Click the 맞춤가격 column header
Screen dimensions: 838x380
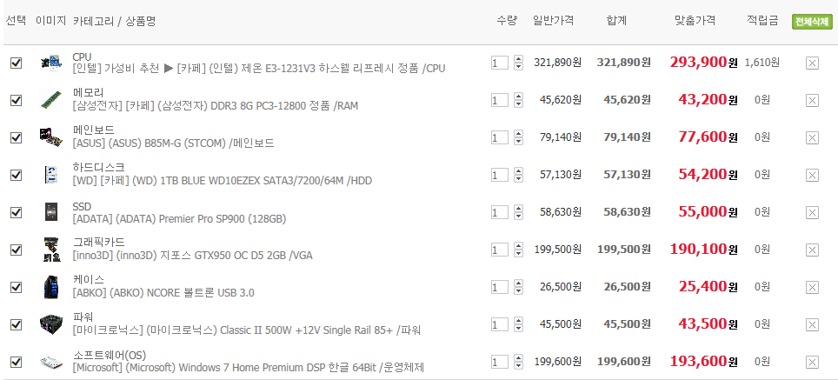click(695, 22)
